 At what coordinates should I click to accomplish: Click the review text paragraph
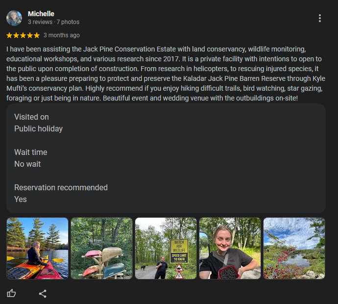tap(166, 74)
